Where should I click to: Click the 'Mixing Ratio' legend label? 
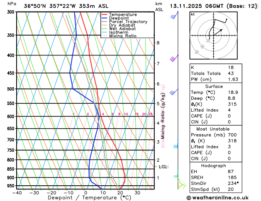[x=123, y=36]
